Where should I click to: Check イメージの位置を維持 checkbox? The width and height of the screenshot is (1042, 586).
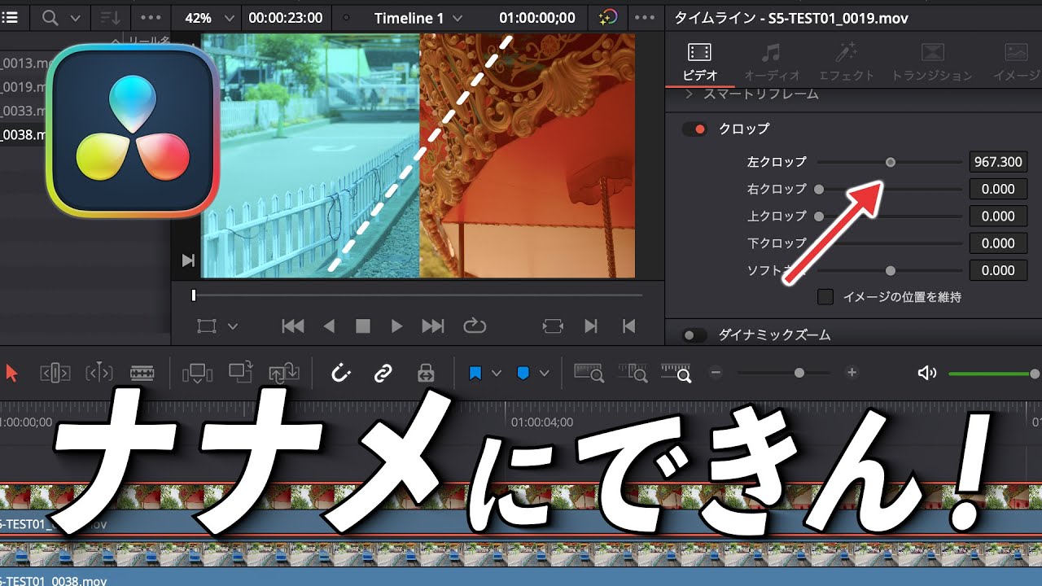pos(825,297)
